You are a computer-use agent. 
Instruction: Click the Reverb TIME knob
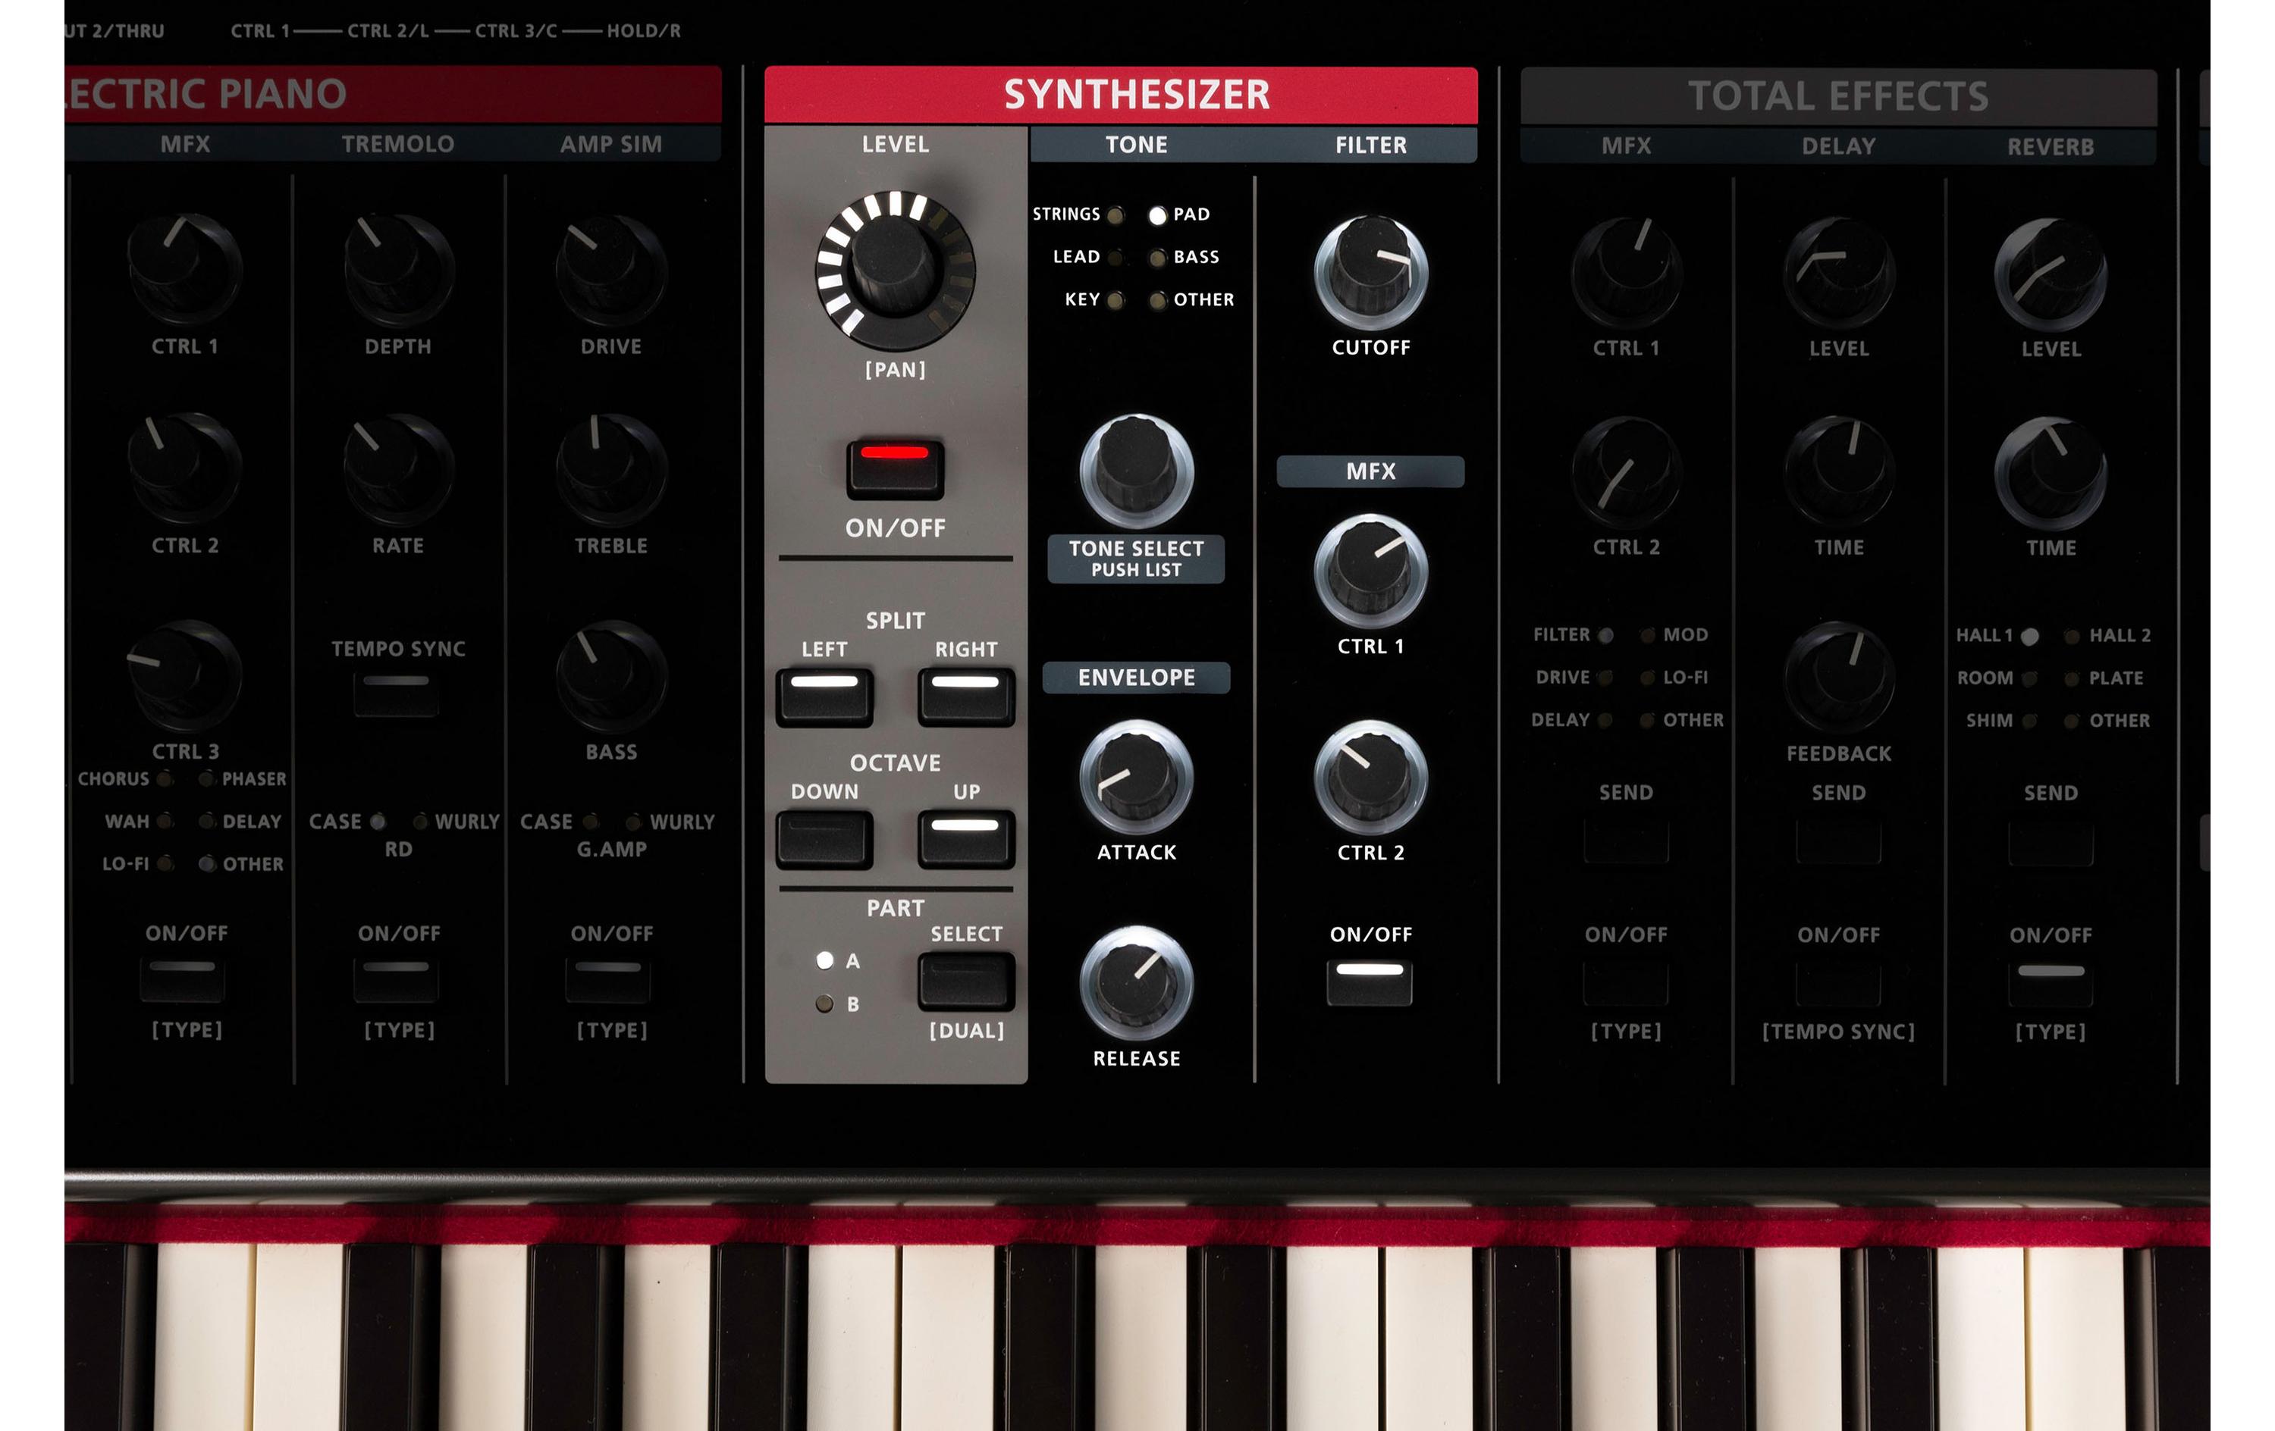[2050, 473]
